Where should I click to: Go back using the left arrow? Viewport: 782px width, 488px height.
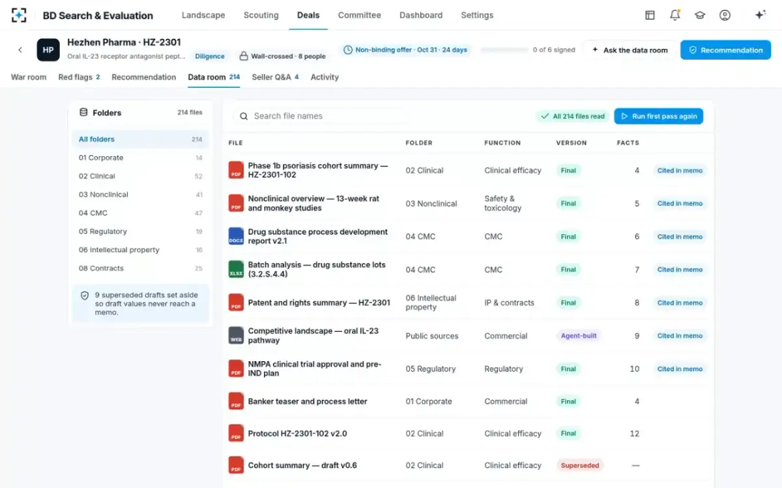click(x=20, y=50)
